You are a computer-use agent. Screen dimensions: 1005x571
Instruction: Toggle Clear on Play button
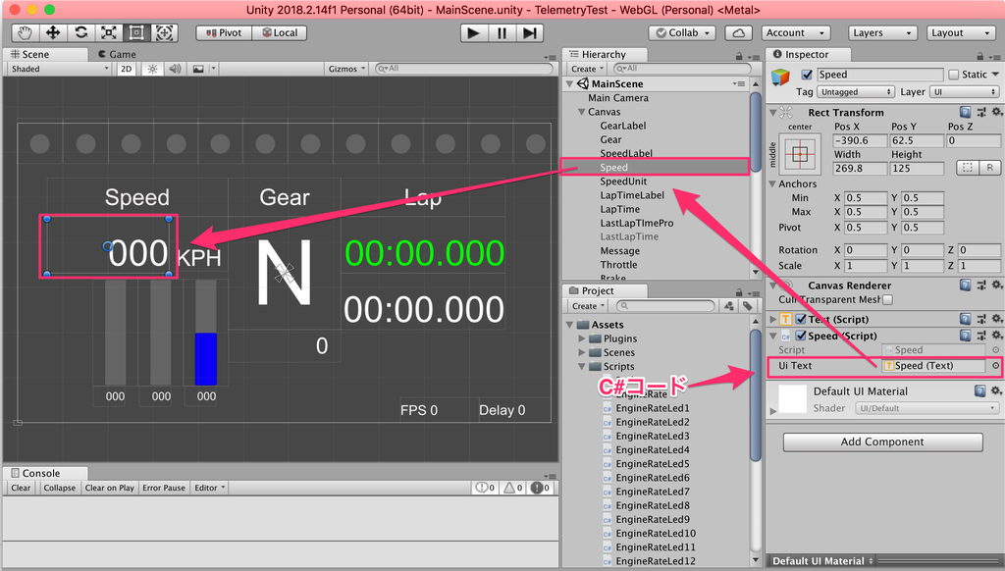pyautogui.click(x=110, y=488)
